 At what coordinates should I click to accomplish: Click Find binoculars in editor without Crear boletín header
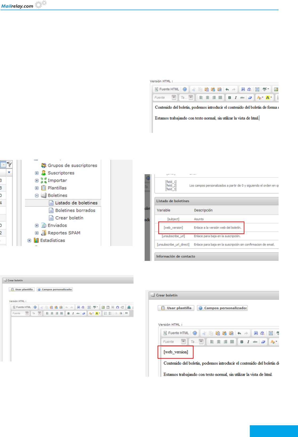[243, 89]
